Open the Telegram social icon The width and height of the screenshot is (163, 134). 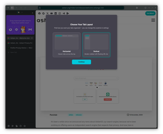click(x=63, y=14)
